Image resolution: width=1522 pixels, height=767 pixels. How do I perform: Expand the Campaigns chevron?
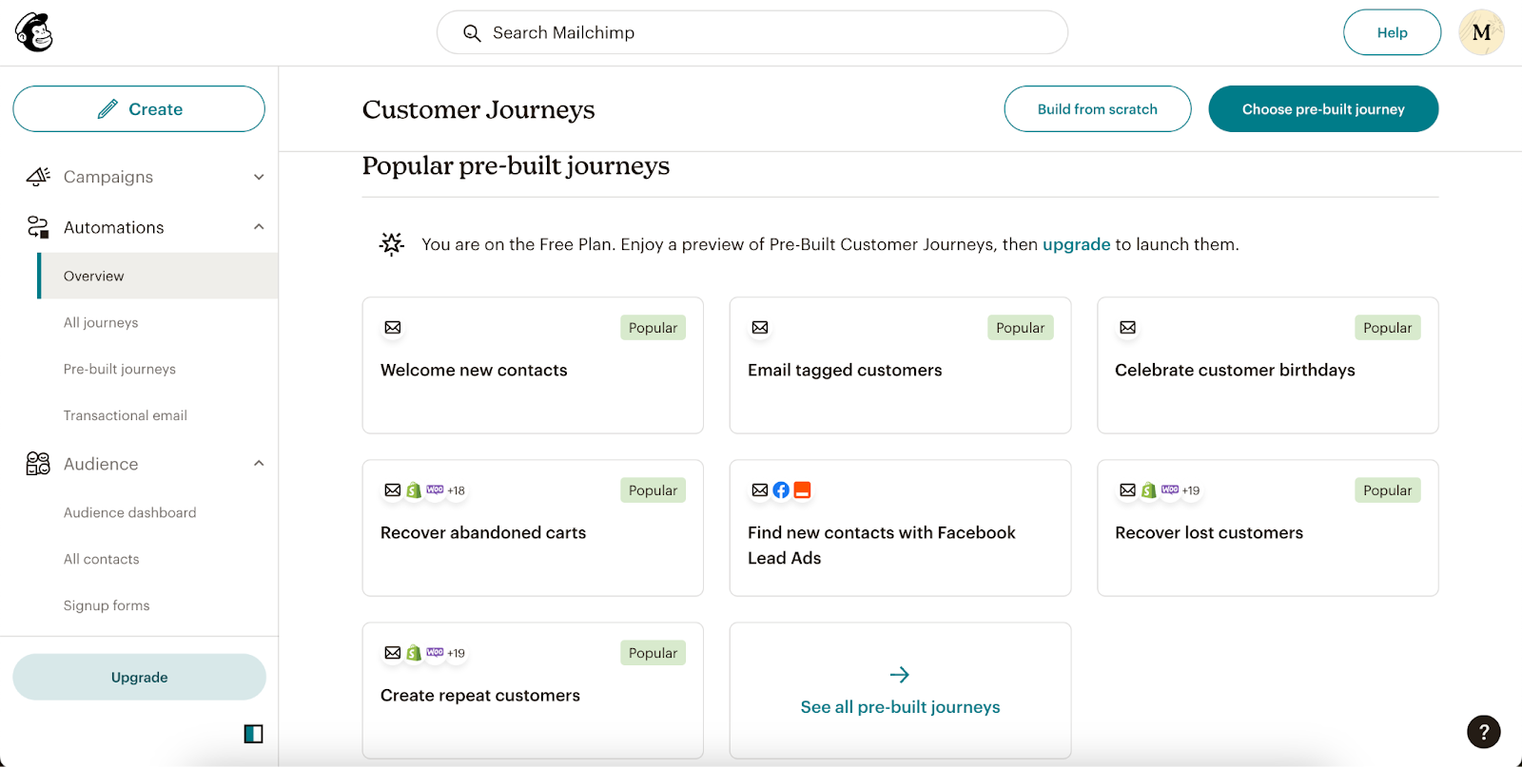(259, 177)
